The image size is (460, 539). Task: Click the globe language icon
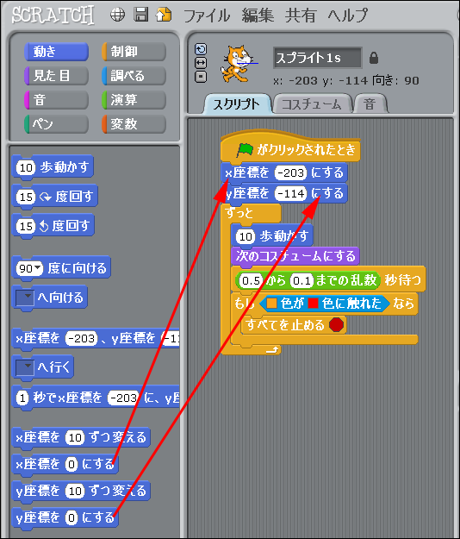117,16
